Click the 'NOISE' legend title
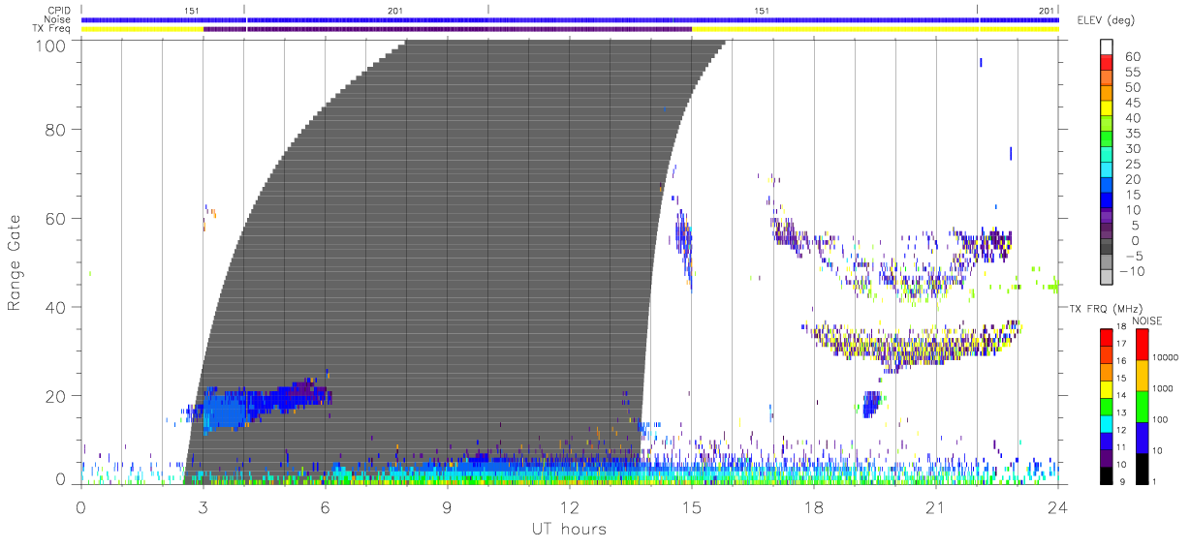Viewport: 1190px width, 549px height. point(1146,320)
